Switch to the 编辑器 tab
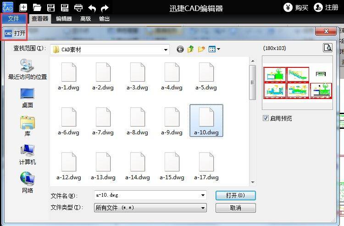The image size is (344, 226). pos(64,19)
